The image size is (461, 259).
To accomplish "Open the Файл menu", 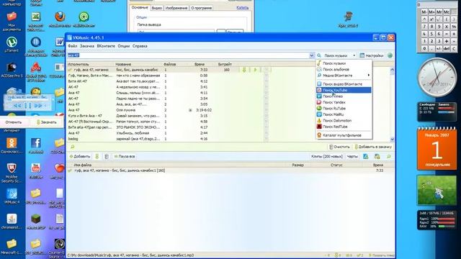I will [x=72, y=46].
